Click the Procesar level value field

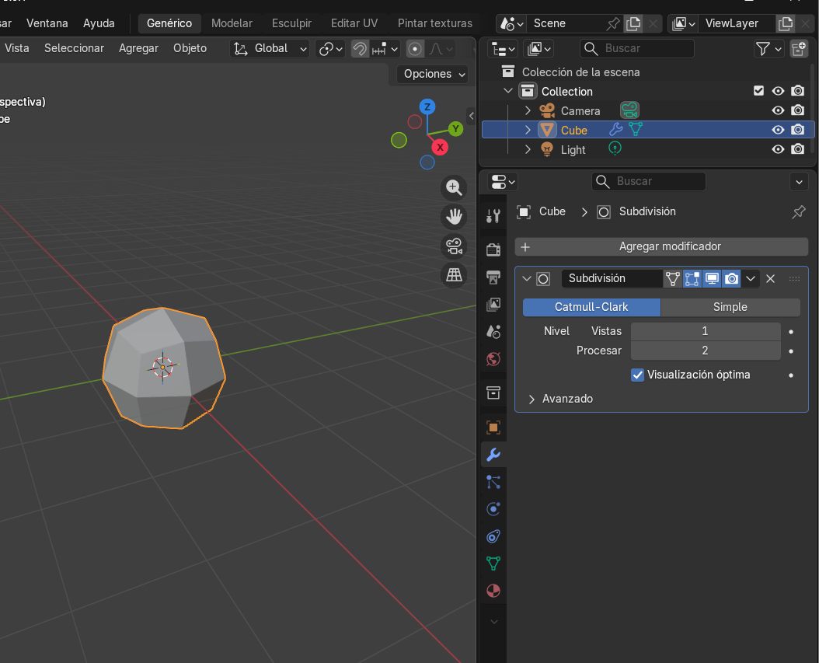[x=705, y=351]
